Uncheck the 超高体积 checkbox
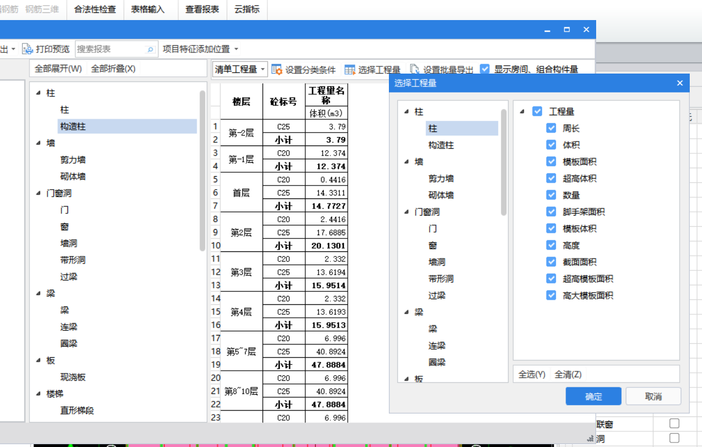 (552, 178)
